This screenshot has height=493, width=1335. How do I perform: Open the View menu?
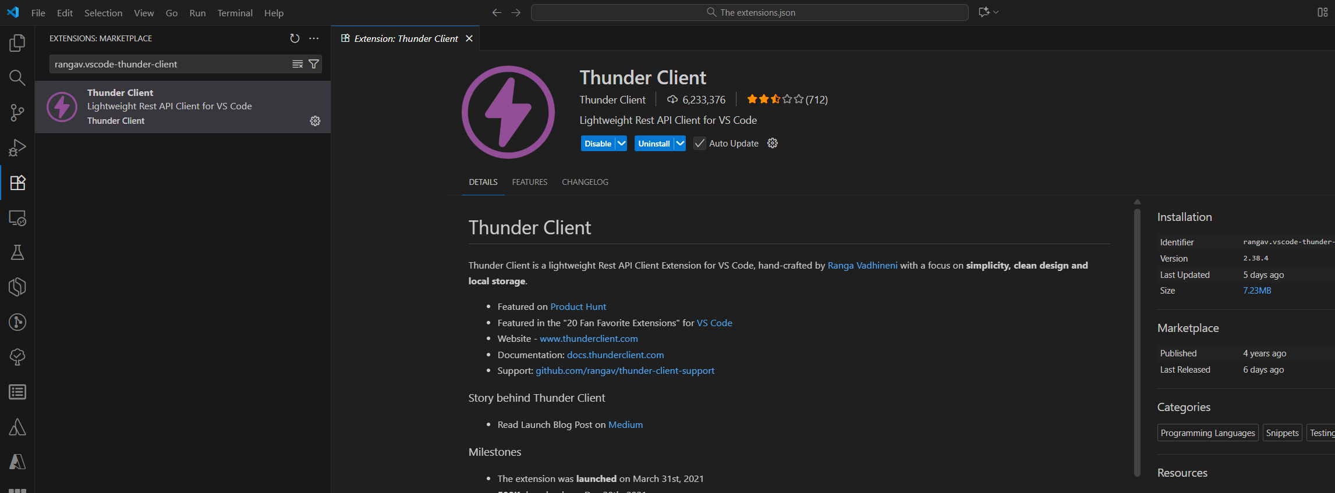click(x=144, y=13)
